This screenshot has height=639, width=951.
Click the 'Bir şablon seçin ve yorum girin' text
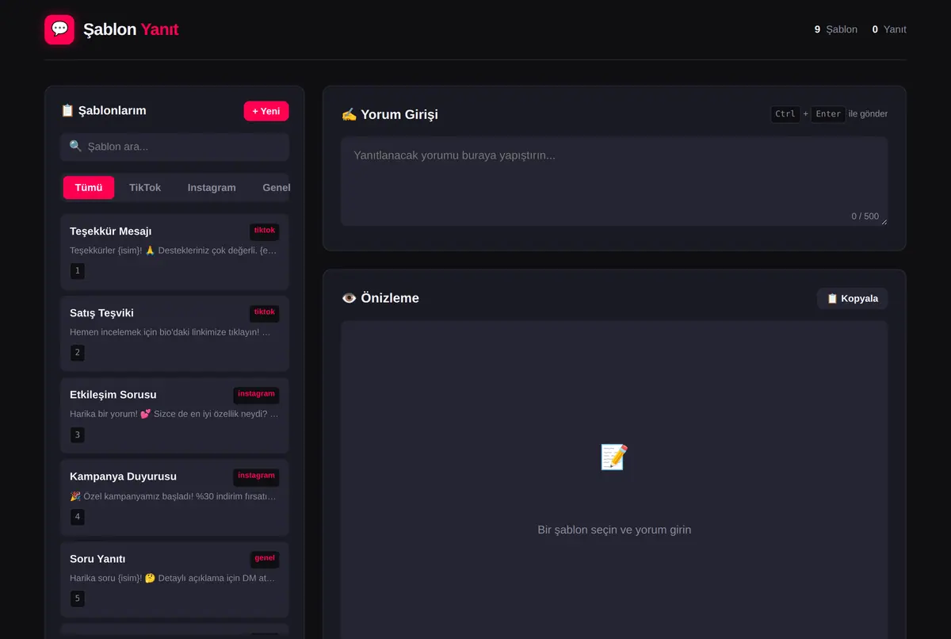tap(614, 530)
